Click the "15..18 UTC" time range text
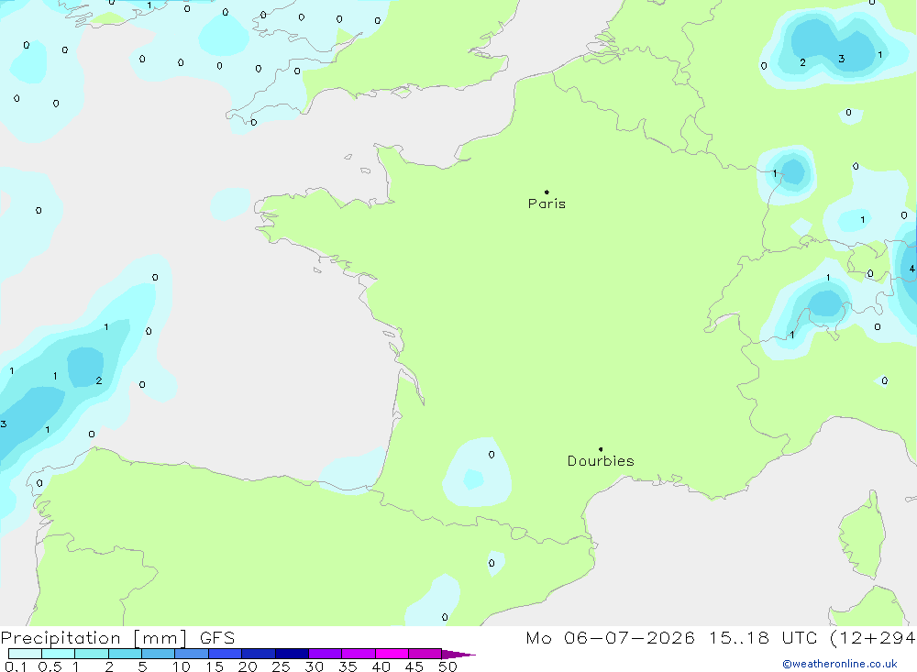917x672 pixels. click(x=763, y=638)
